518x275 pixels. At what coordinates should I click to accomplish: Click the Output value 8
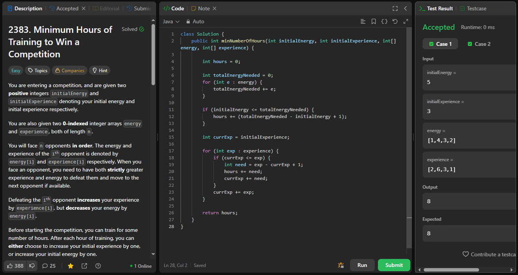[x=470, y=201]
